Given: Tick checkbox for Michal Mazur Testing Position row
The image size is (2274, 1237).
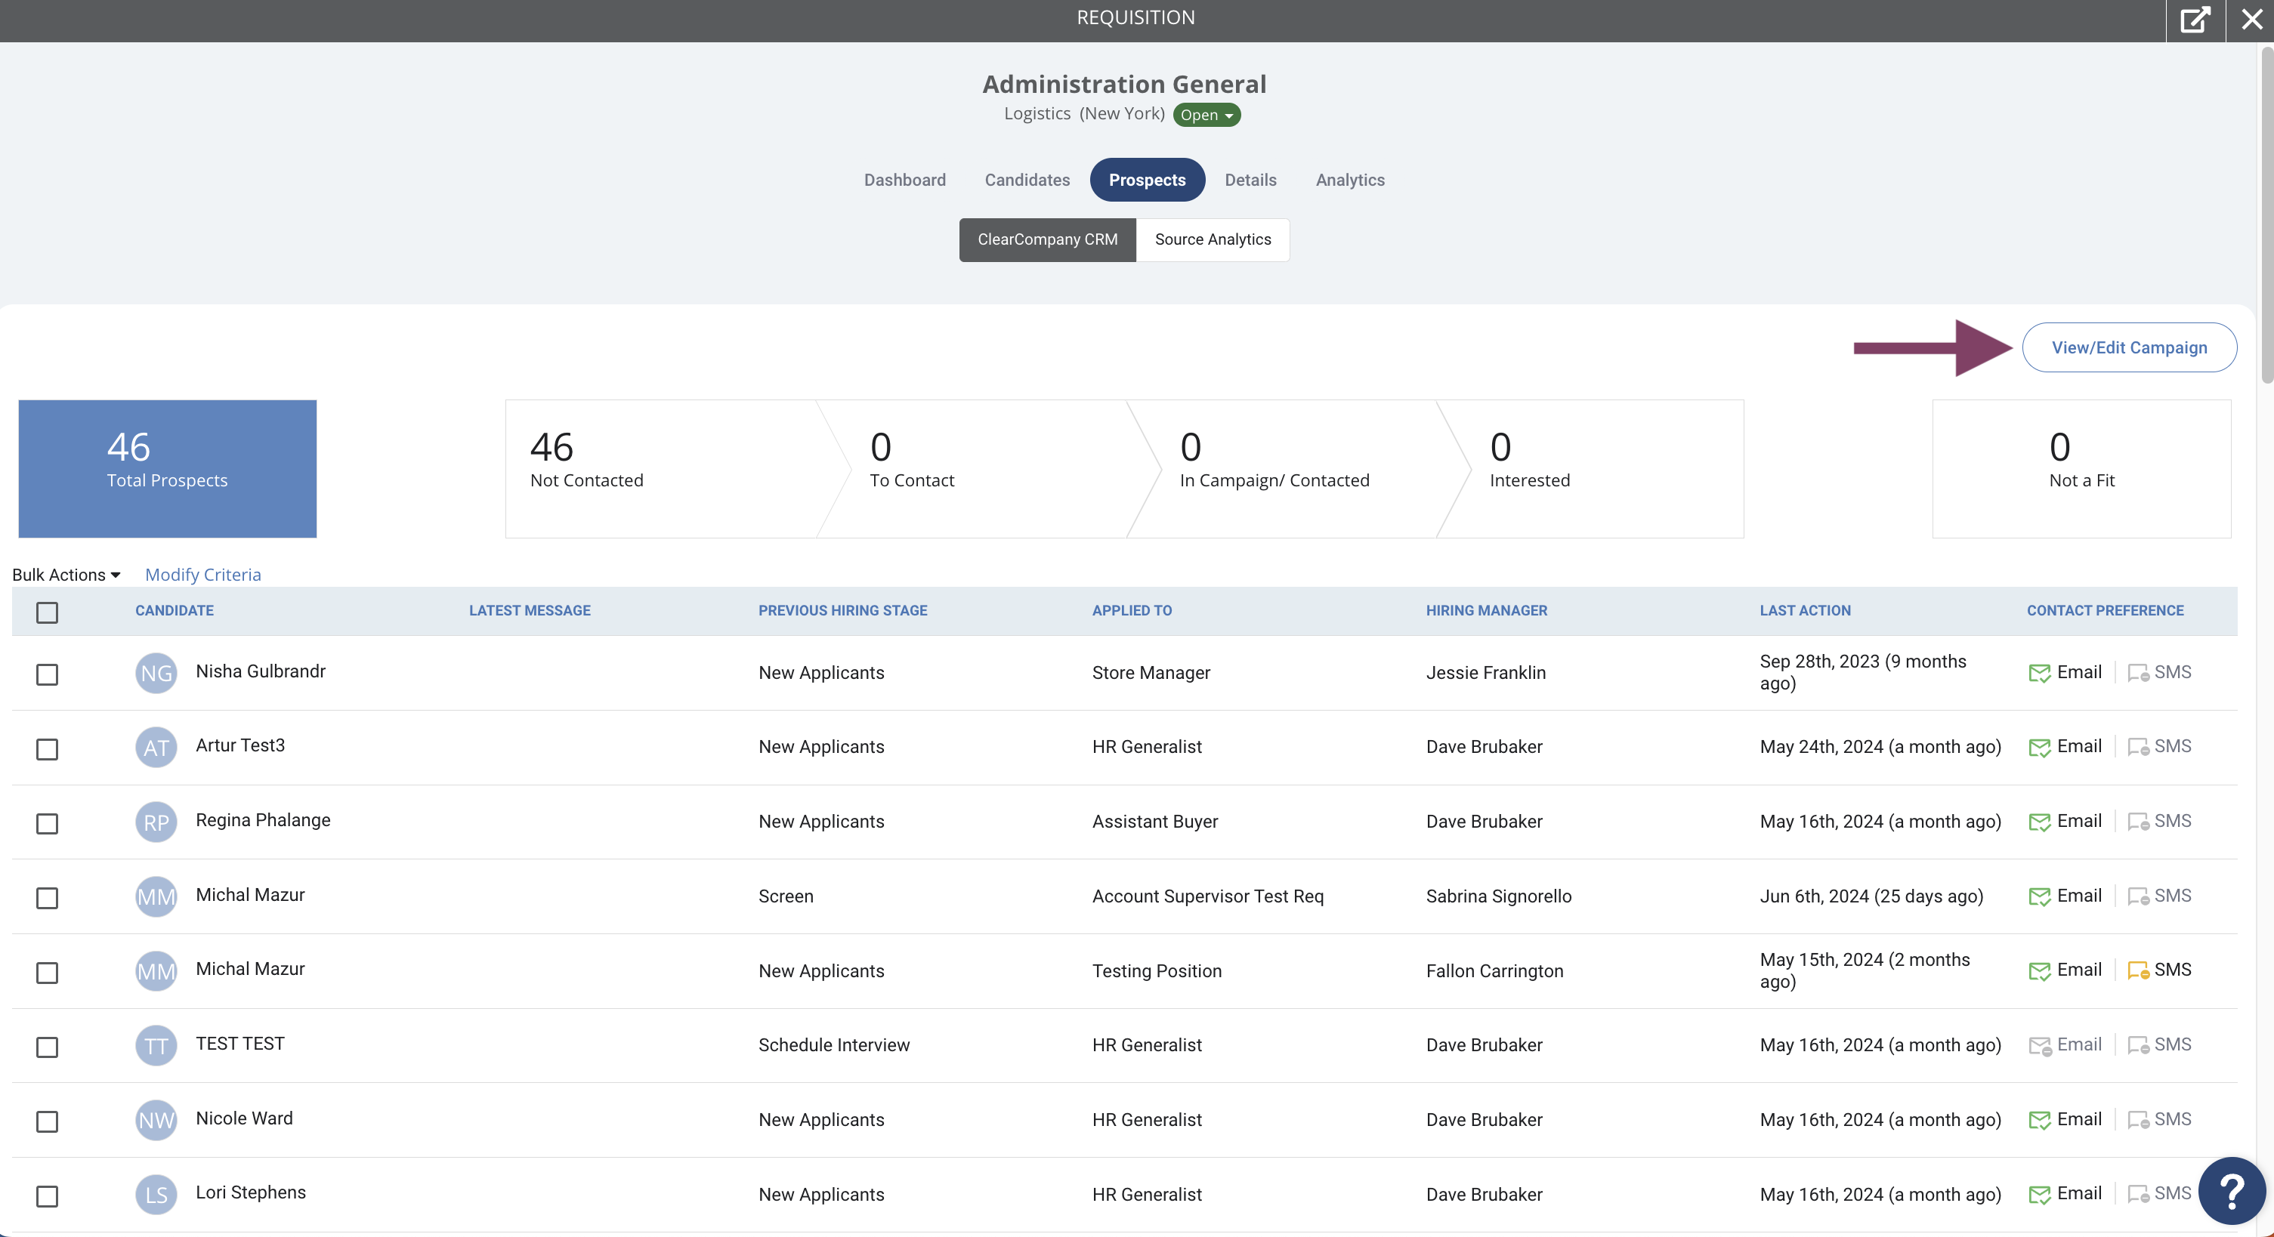Looking at the screenshot, I should pyautogui.click(x=47, y=973).
